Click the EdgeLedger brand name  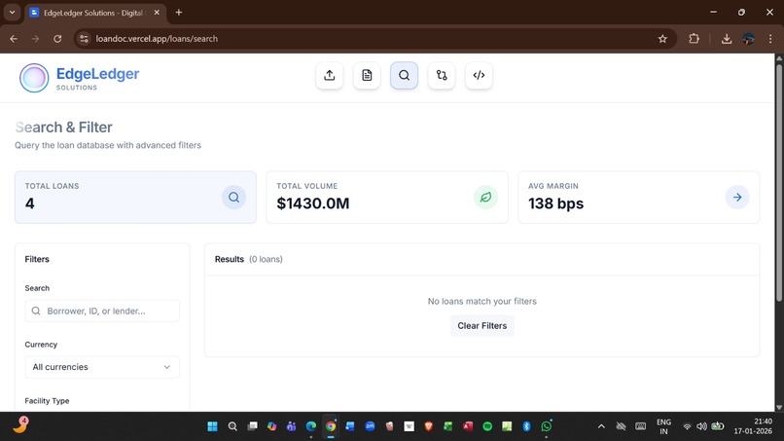(97, 74)
